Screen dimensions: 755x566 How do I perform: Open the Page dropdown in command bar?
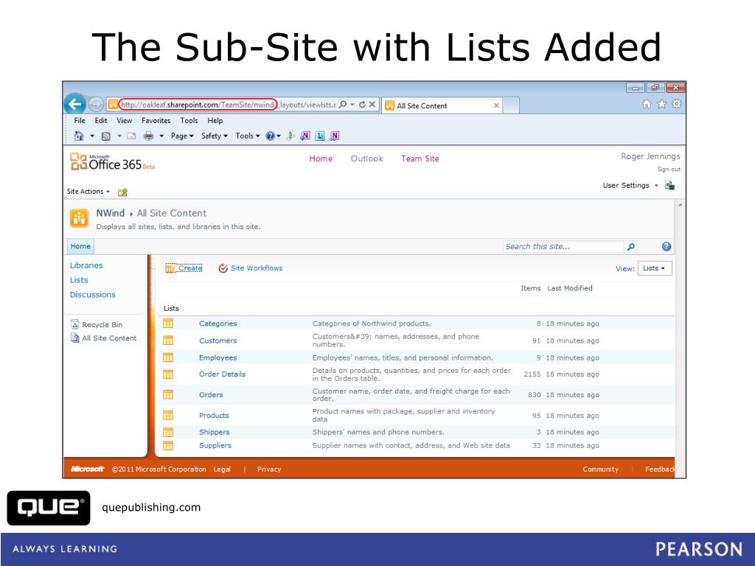(x=182, y=136)
